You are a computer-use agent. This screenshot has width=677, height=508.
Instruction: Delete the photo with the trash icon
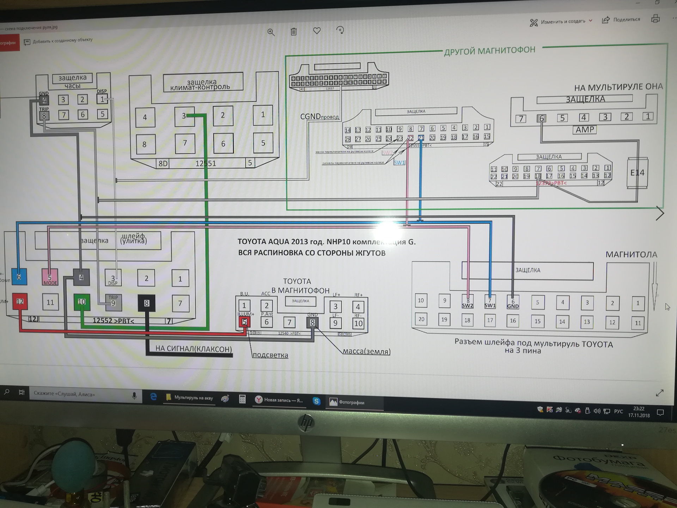[293, 32]
